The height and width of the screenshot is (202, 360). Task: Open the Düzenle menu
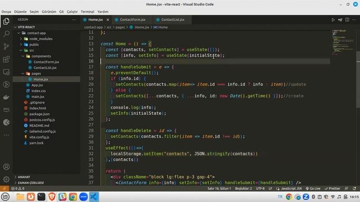coord(20,12)
